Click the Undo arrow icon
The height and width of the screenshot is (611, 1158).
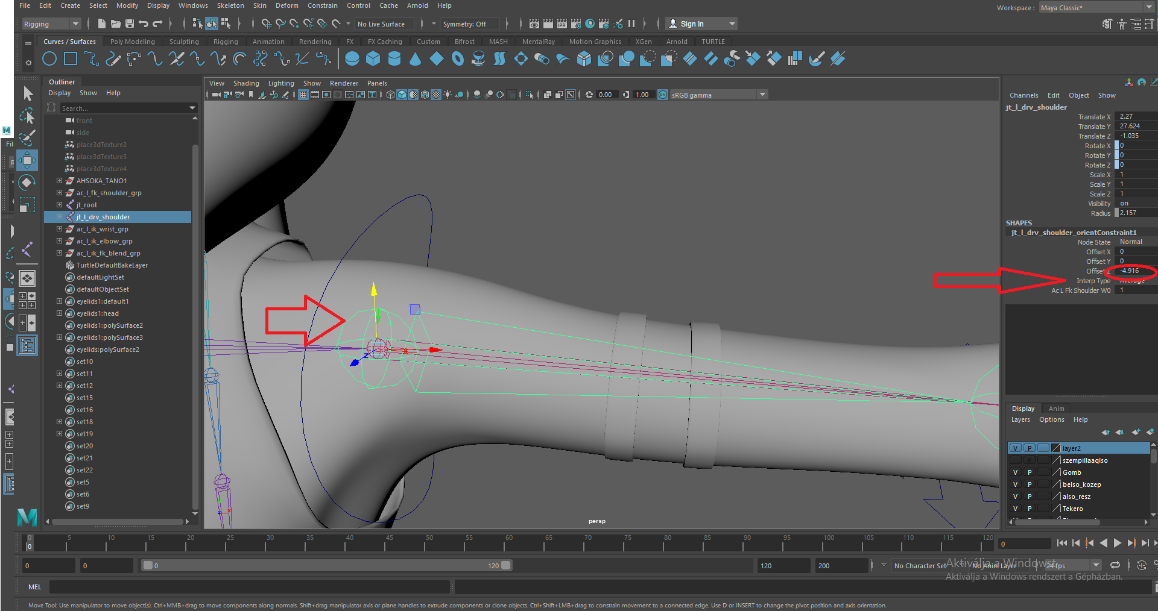[x=144, y=24]
